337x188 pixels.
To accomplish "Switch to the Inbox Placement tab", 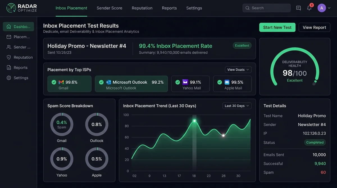I will pyautogui.click(x=71, y=8).
